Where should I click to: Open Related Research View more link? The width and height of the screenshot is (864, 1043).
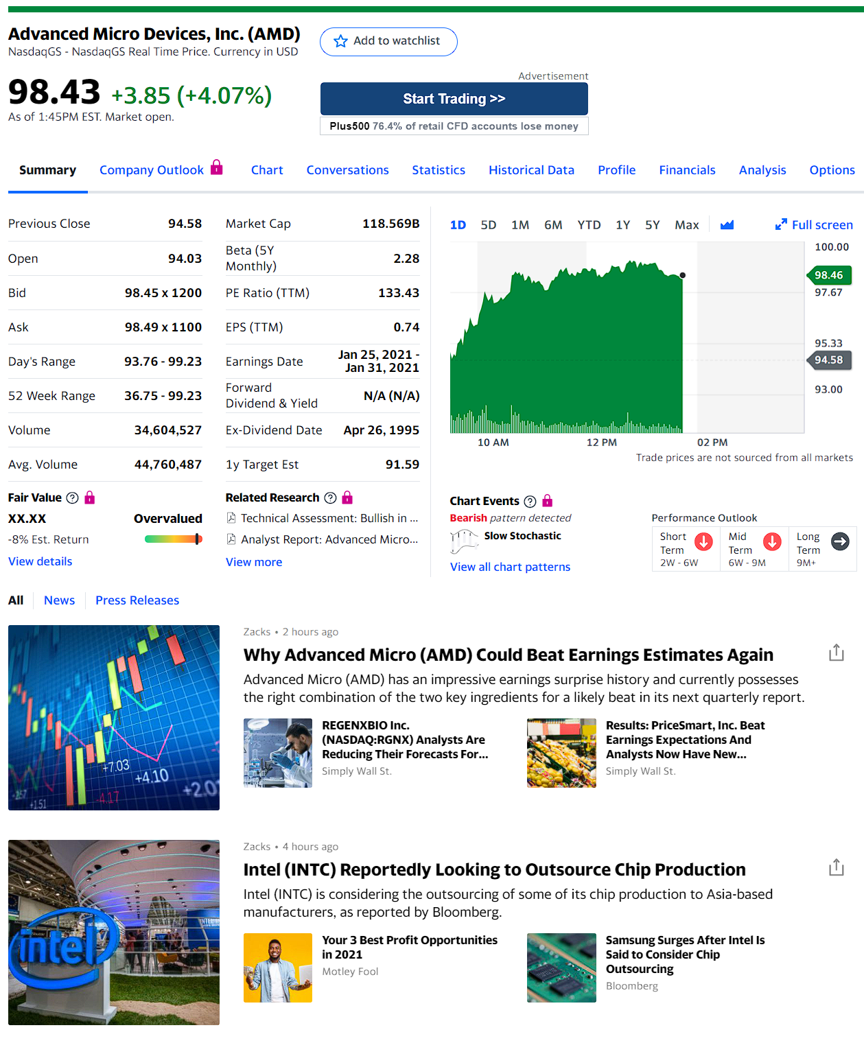tap(254, 562)
